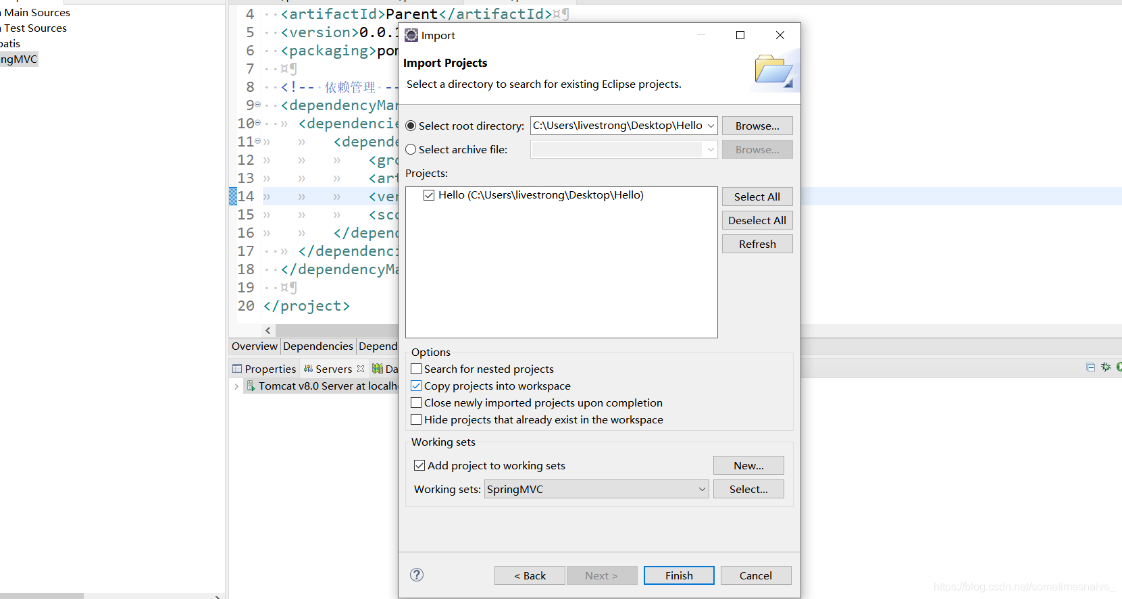Viewport: 1122px width, 599px height.
Task: Click the Deselect All button
Action: (757, 220)
